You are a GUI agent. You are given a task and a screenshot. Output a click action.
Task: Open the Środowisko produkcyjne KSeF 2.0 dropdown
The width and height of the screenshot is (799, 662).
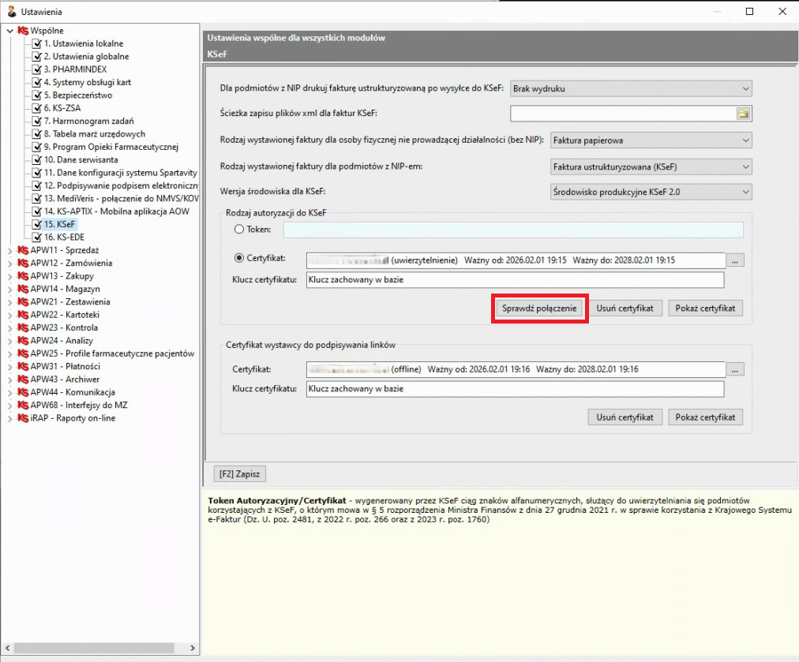(651, 192)
